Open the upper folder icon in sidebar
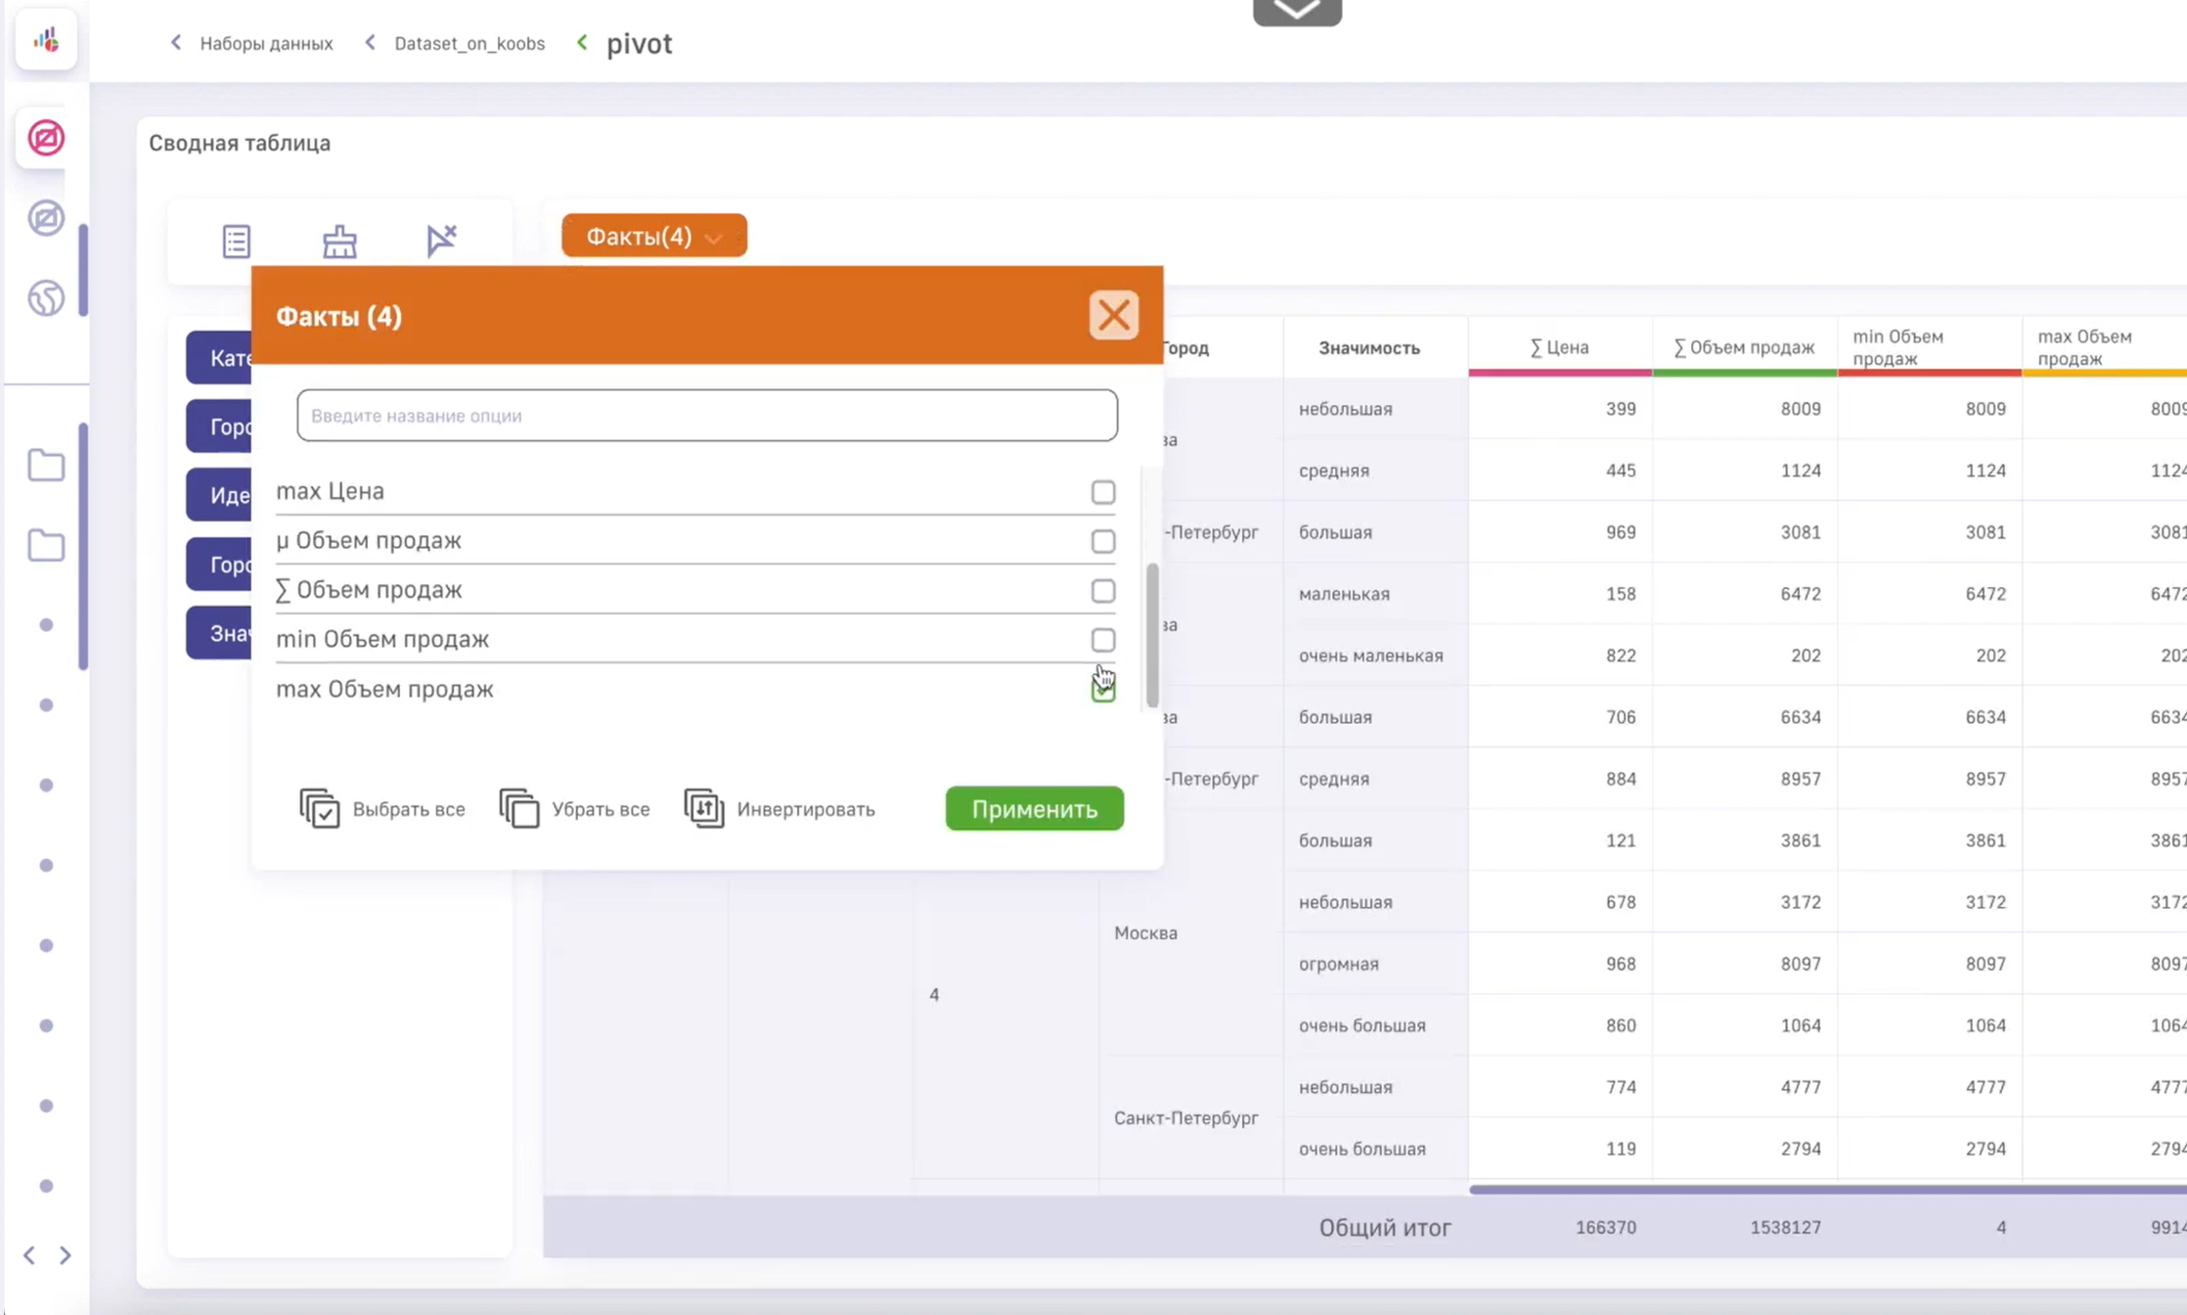Image resolution: width=2187 pixels, height=1315 pixels. pos(46,466)
